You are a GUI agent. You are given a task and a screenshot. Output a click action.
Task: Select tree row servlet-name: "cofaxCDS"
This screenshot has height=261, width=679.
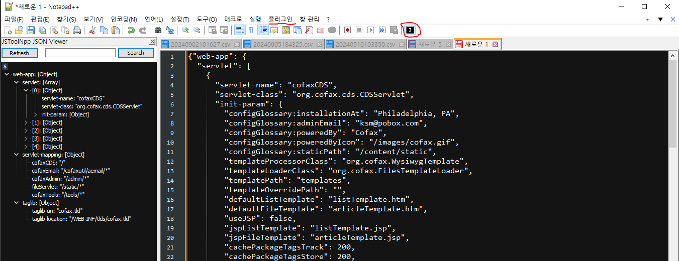pyautogui.click(x=73, y=98)
